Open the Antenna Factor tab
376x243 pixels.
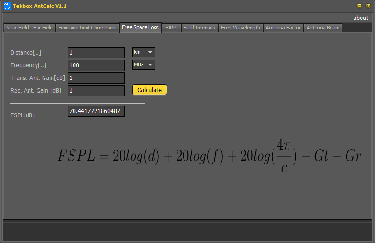pos(283,28)
